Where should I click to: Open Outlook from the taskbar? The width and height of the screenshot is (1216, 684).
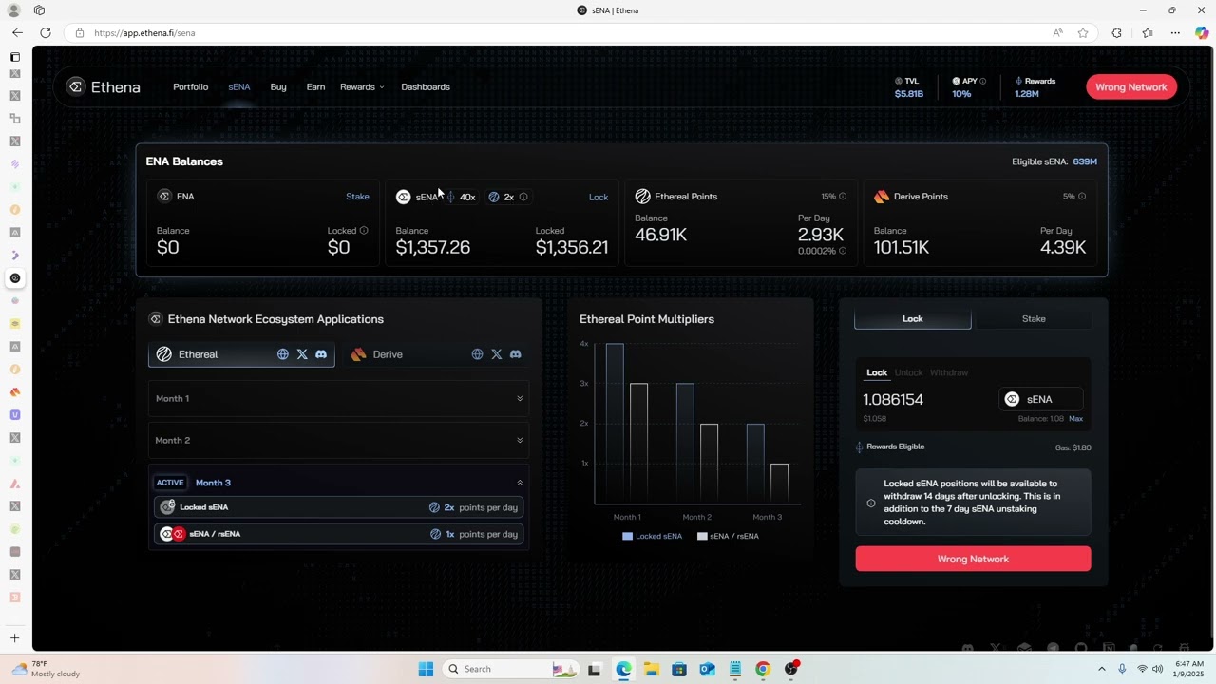(707, 669)
